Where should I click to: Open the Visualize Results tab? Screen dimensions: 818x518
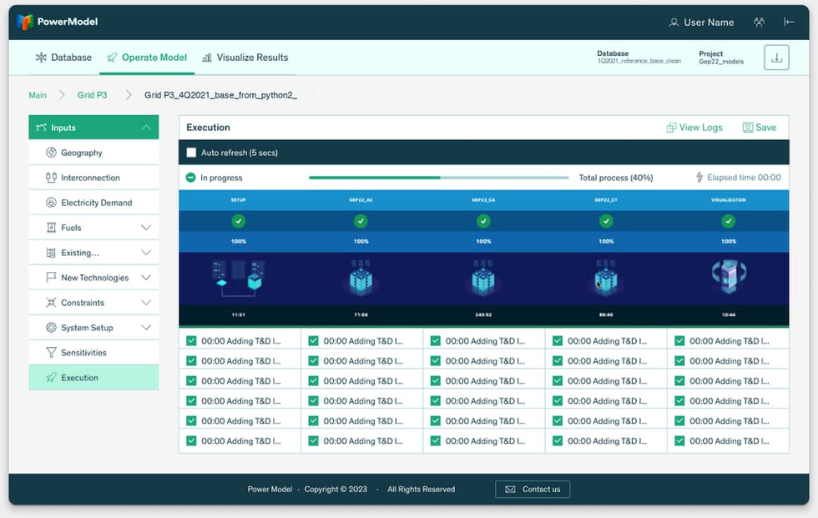[x=245, y=58]
